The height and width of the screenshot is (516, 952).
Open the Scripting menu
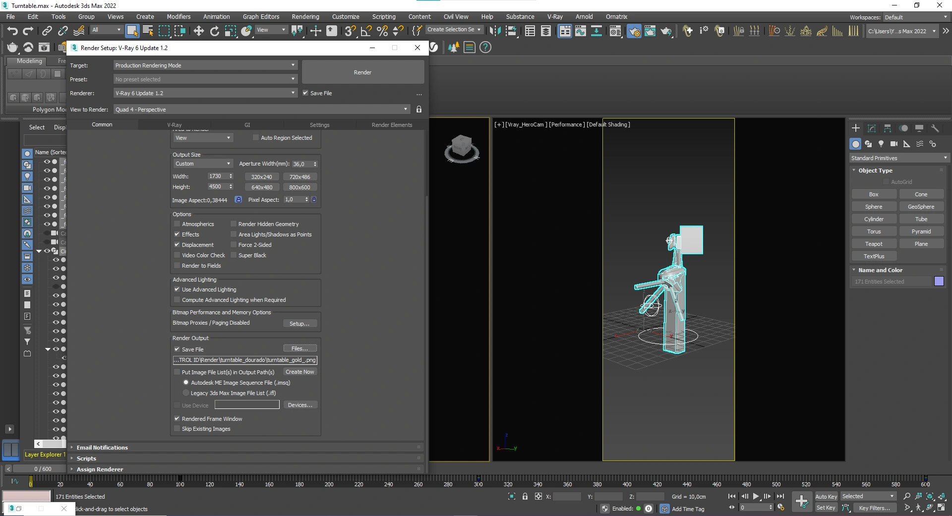(x=384, y=17)
